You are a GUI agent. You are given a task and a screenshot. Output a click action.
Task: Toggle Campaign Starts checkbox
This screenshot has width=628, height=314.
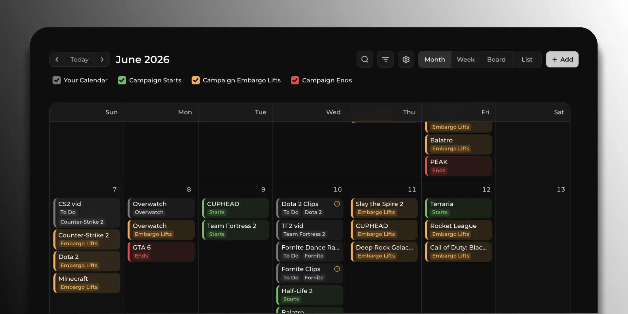(x=122, y=80)
